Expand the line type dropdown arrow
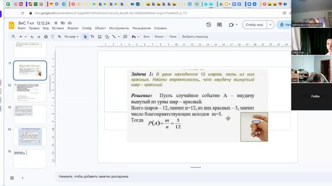The height and width of the screenshot is (186, 332). 119,37
